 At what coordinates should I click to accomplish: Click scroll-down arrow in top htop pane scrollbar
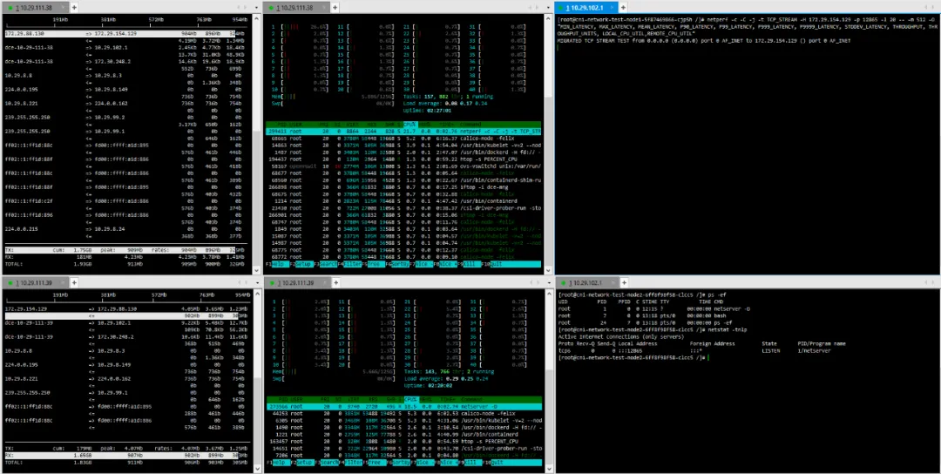click(x=549, y=271)
